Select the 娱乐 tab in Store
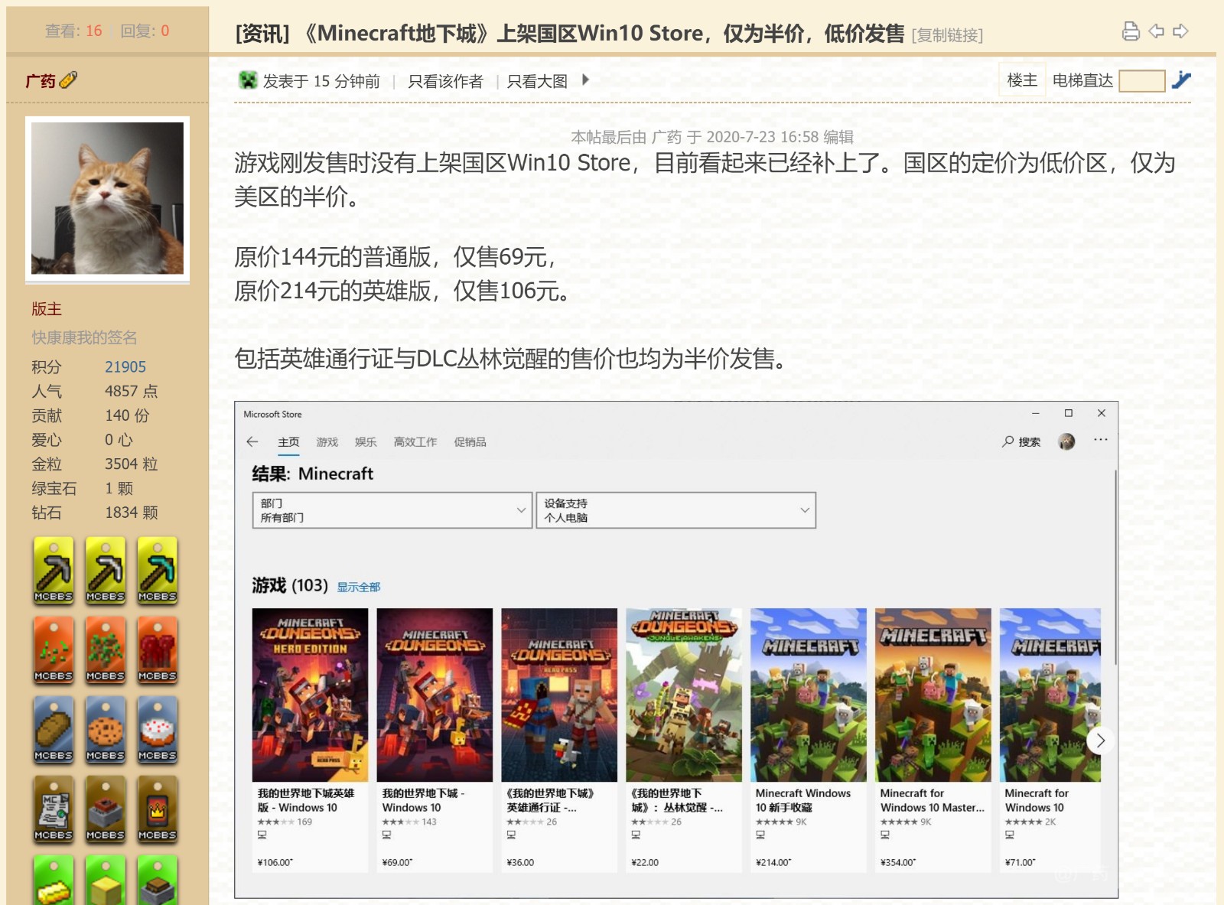 click(366, 442)
